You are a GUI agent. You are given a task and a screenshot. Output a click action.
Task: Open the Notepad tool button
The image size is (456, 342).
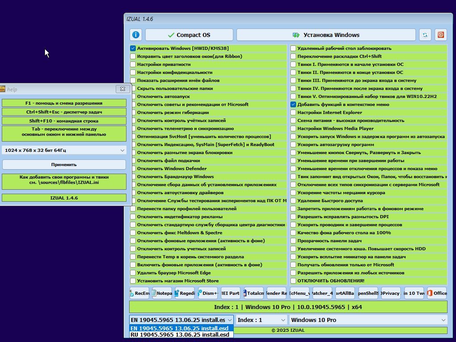(162, 293)
